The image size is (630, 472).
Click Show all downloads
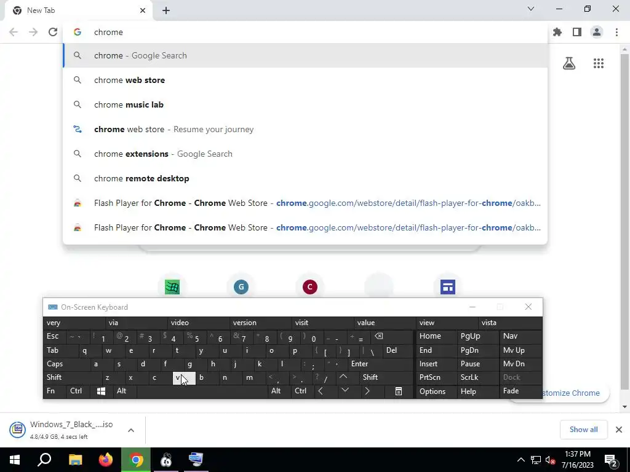tap(583, 430)
